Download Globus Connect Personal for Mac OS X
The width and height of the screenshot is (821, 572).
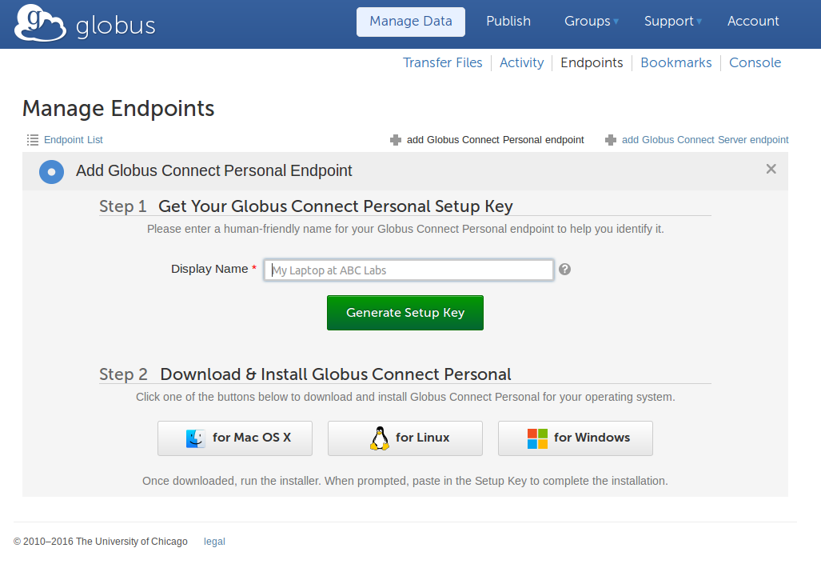tap(235, 438)
